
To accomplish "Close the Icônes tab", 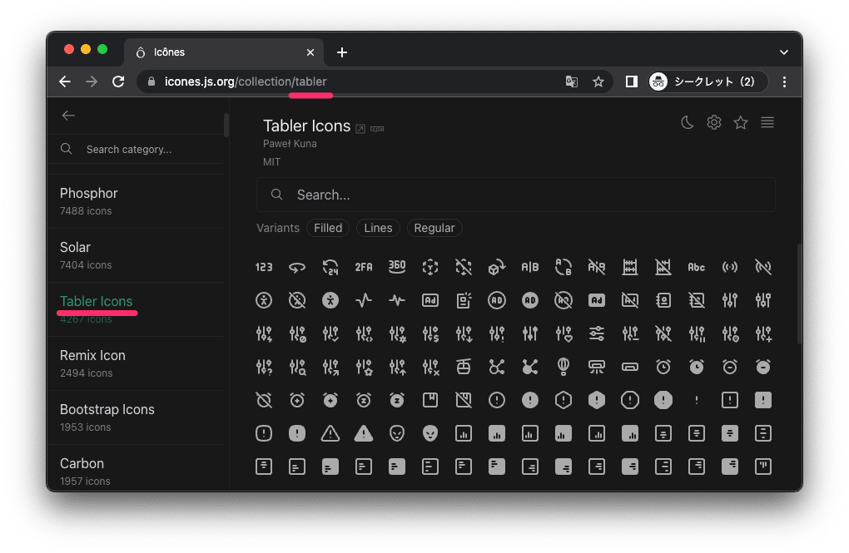I will click(x=310, y=52).
